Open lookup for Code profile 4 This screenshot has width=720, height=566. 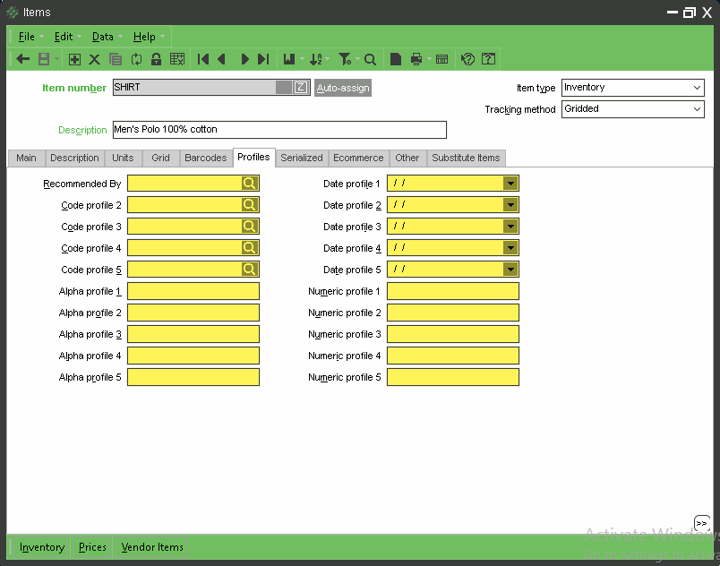point(249,248)
